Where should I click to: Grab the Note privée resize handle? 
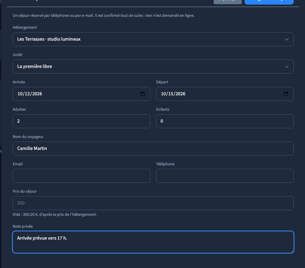coord(292,251)
